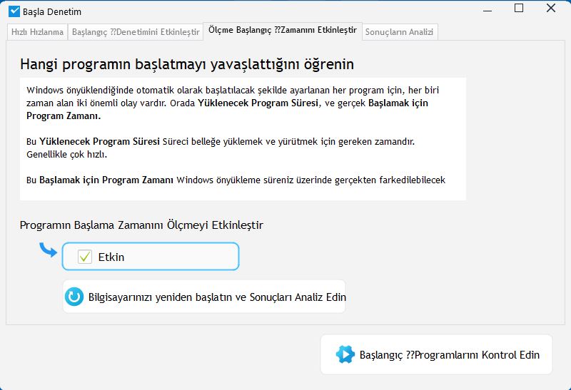Click the Başla Denetim window title text
The width and height of the screenshot is (571, 390).
click(52, 11)
